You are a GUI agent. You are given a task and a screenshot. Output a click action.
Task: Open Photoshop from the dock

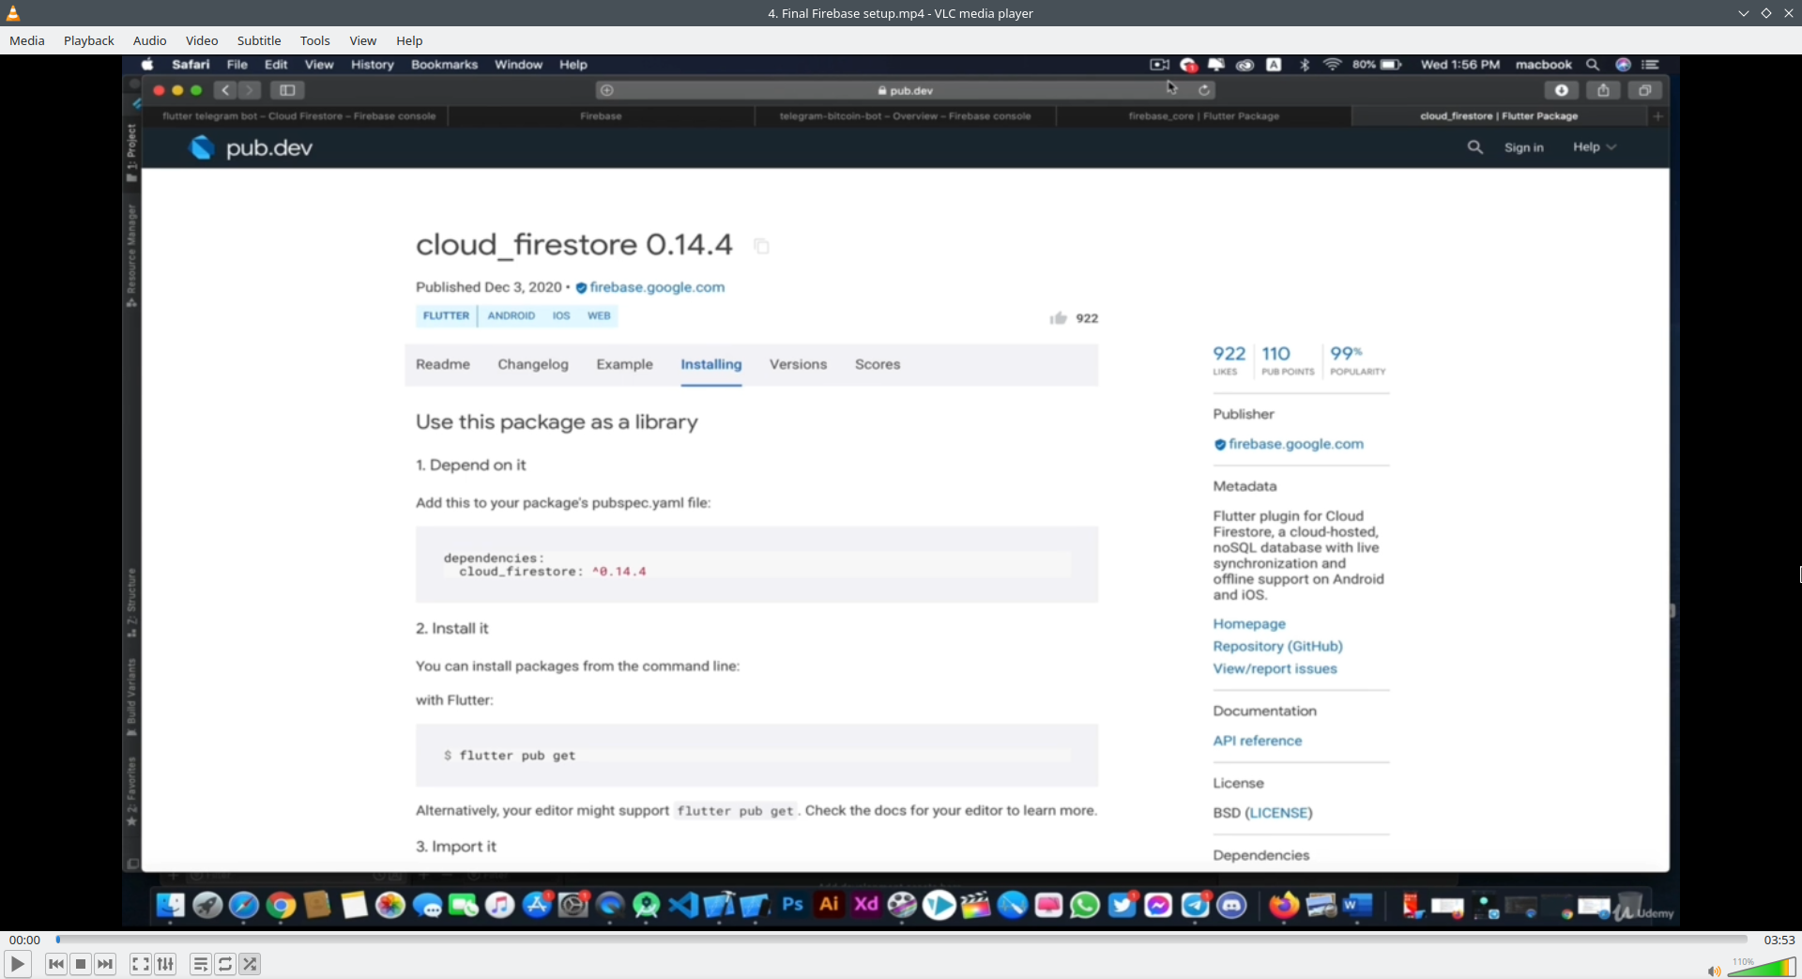(x=792, y=905)
